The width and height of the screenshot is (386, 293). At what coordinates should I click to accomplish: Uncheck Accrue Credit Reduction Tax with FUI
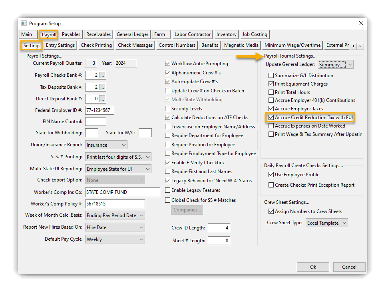tap(271, 118)
